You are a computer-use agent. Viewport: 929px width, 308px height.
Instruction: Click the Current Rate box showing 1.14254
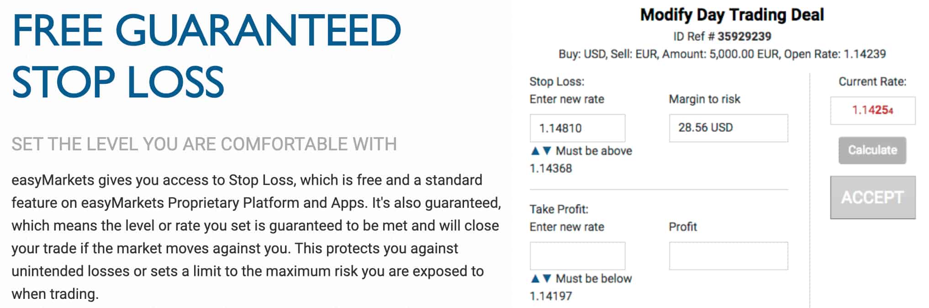872,110
